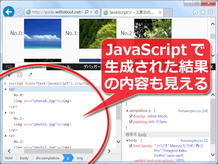Pick the color picker eyedropper in DOM Explorer
This screenshot has width=218, height=164.
[x=30, y=74]
